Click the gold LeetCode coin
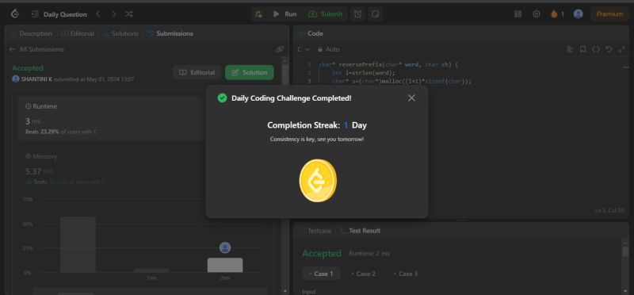 click(x=318, y=180)
